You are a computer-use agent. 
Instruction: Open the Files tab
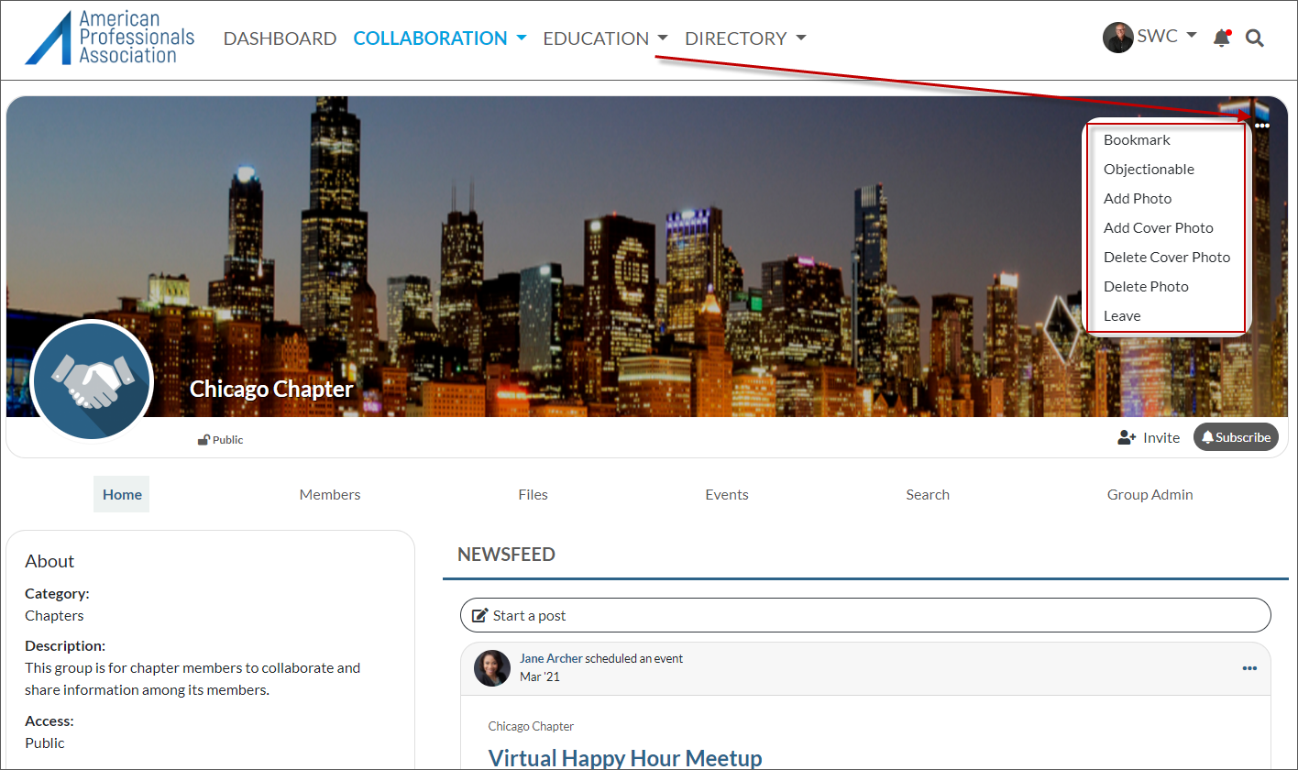click(x=533, y=494)
